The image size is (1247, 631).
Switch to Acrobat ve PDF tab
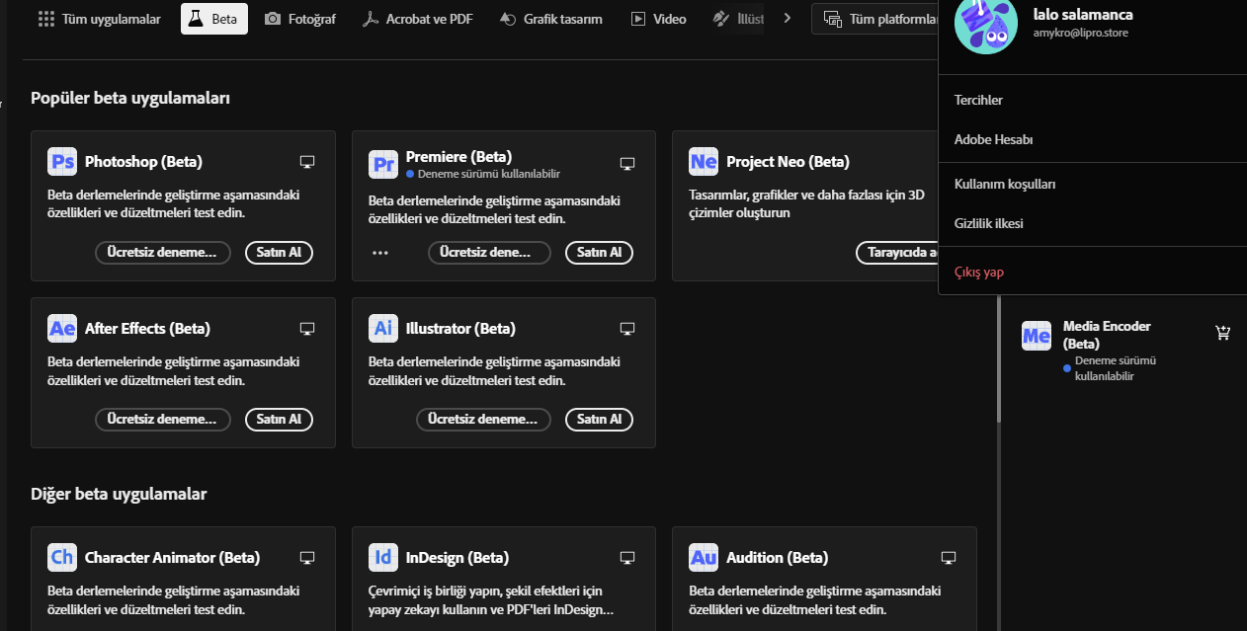click(417, 19)
